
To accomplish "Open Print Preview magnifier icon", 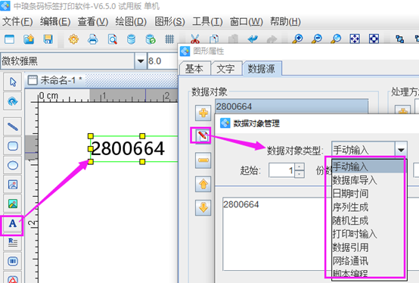I will coord(112,39).
